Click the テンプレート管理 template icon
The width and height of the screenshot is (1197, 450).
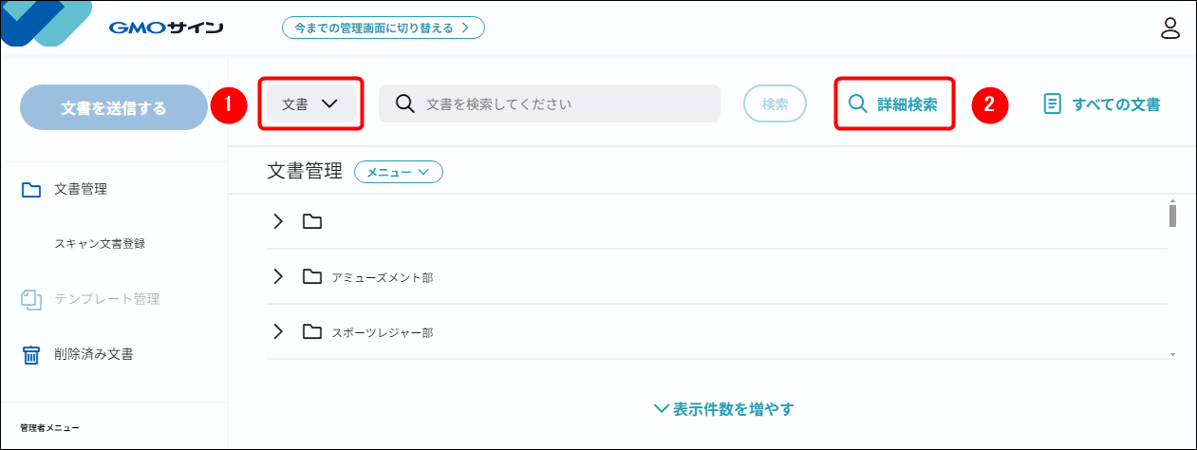point(31,299)
